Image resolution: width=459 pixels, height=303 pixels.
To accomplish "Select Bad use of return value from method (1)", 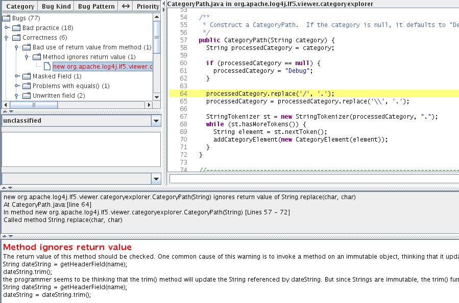I will coord(92,47).
